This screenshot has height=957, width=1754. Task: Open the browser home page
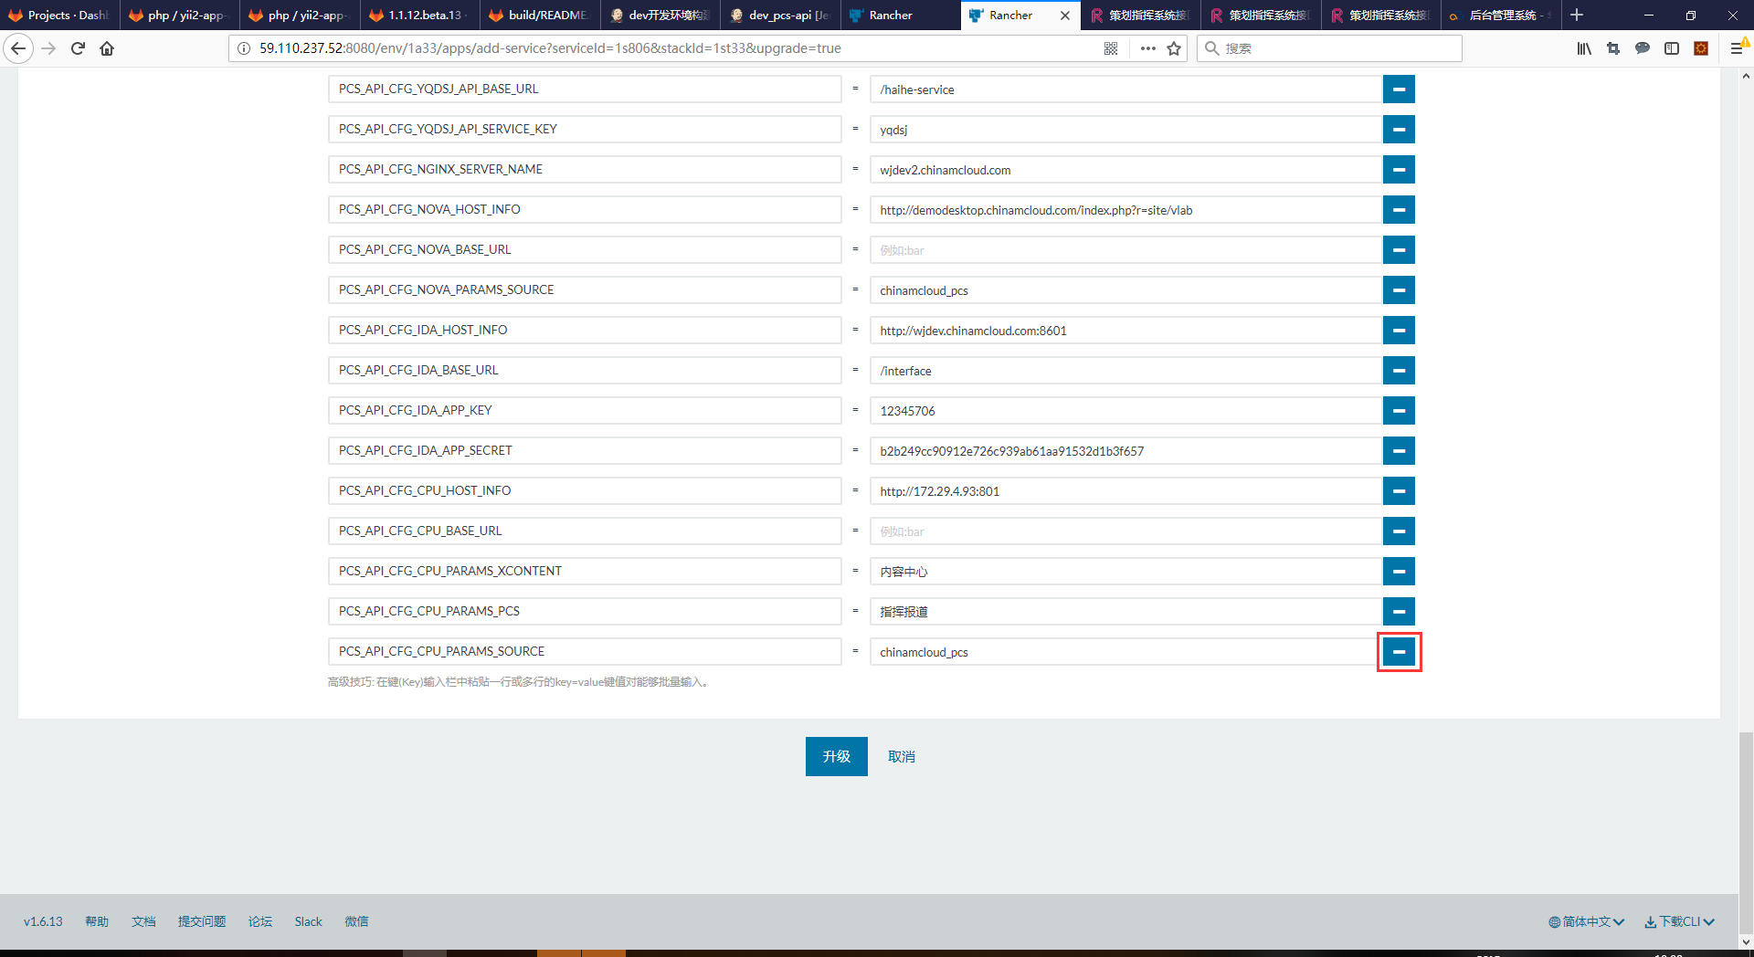pos(107,48)
